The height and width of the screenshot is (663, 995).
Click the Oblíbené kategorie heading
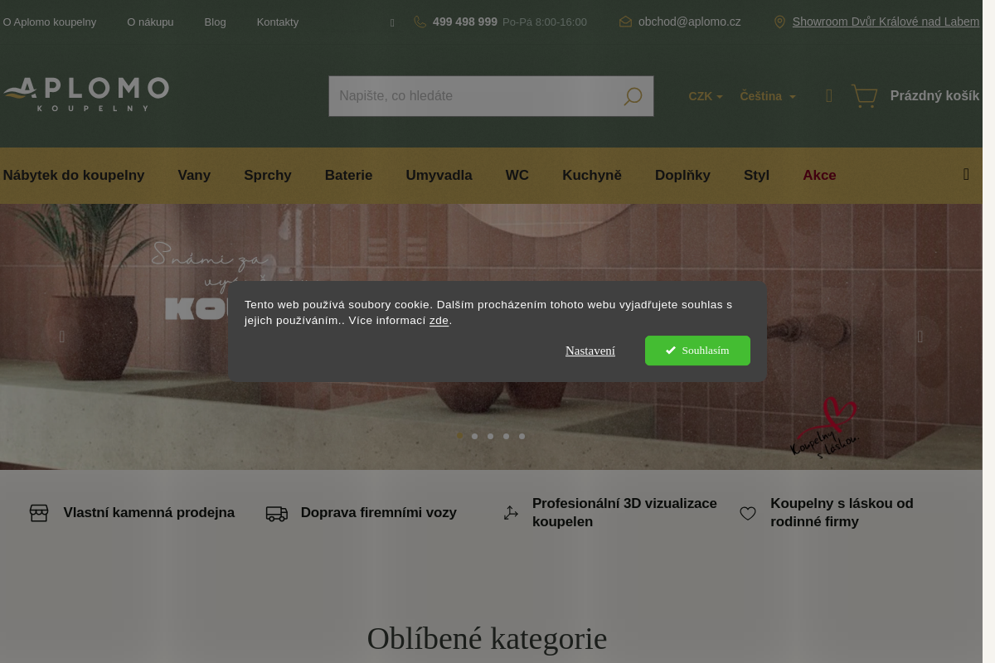tap(488, 639)
